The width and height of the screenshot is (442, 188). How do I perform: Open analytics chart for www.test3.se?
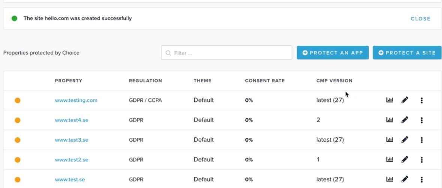(389, 140)
